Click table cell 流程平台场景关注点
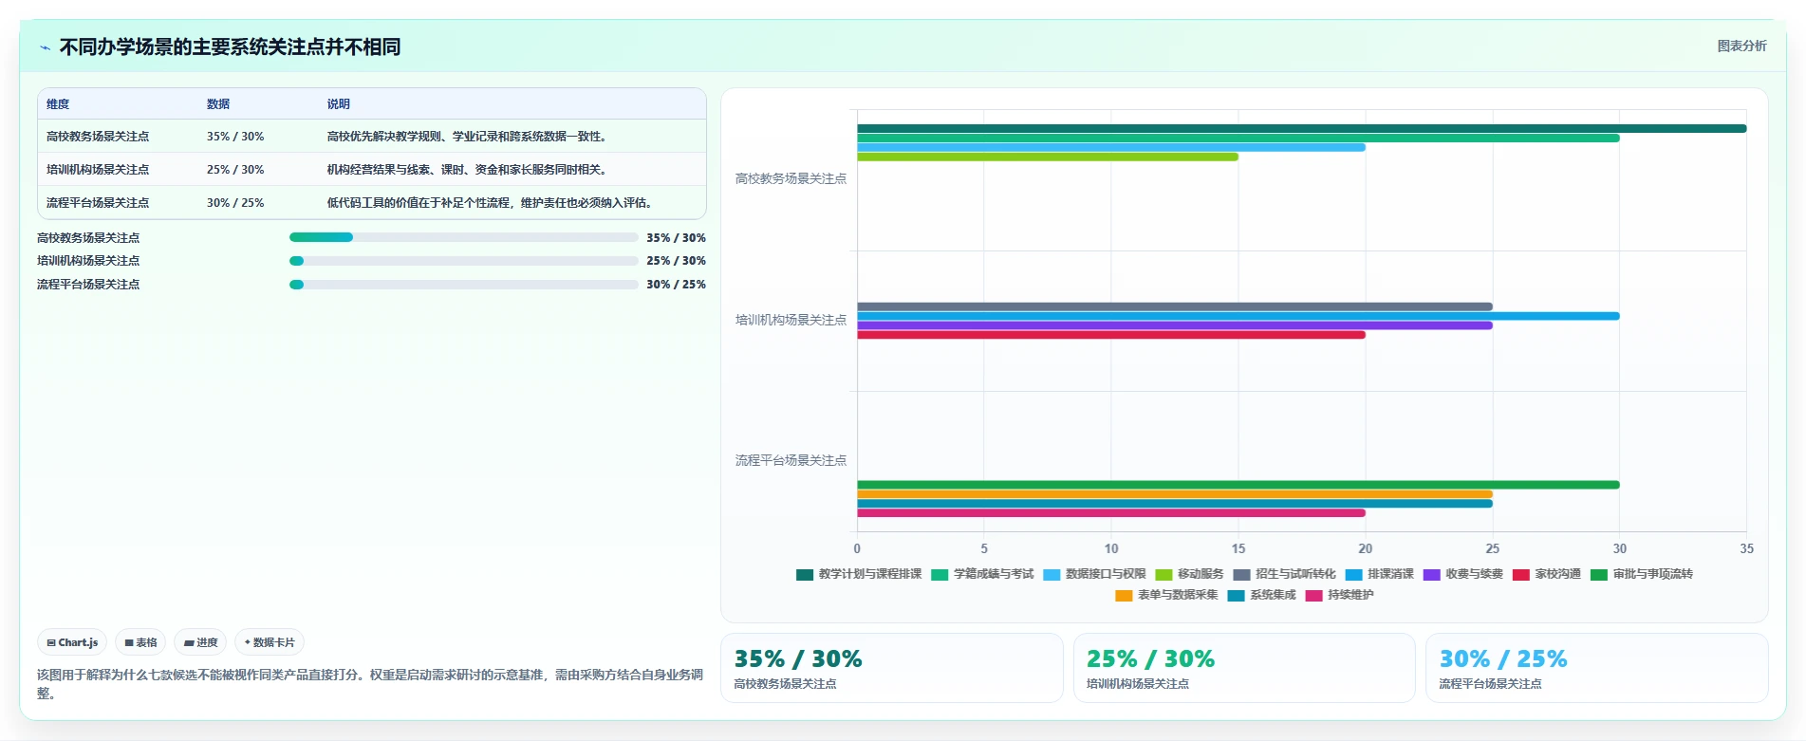The image size is (1806, 741). (x=98, y=203)
